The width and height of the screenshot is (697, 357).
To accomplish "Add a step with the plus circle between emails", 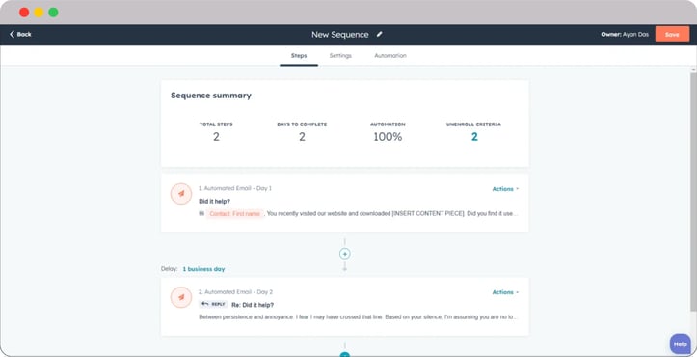I will (x=344, y=254).
